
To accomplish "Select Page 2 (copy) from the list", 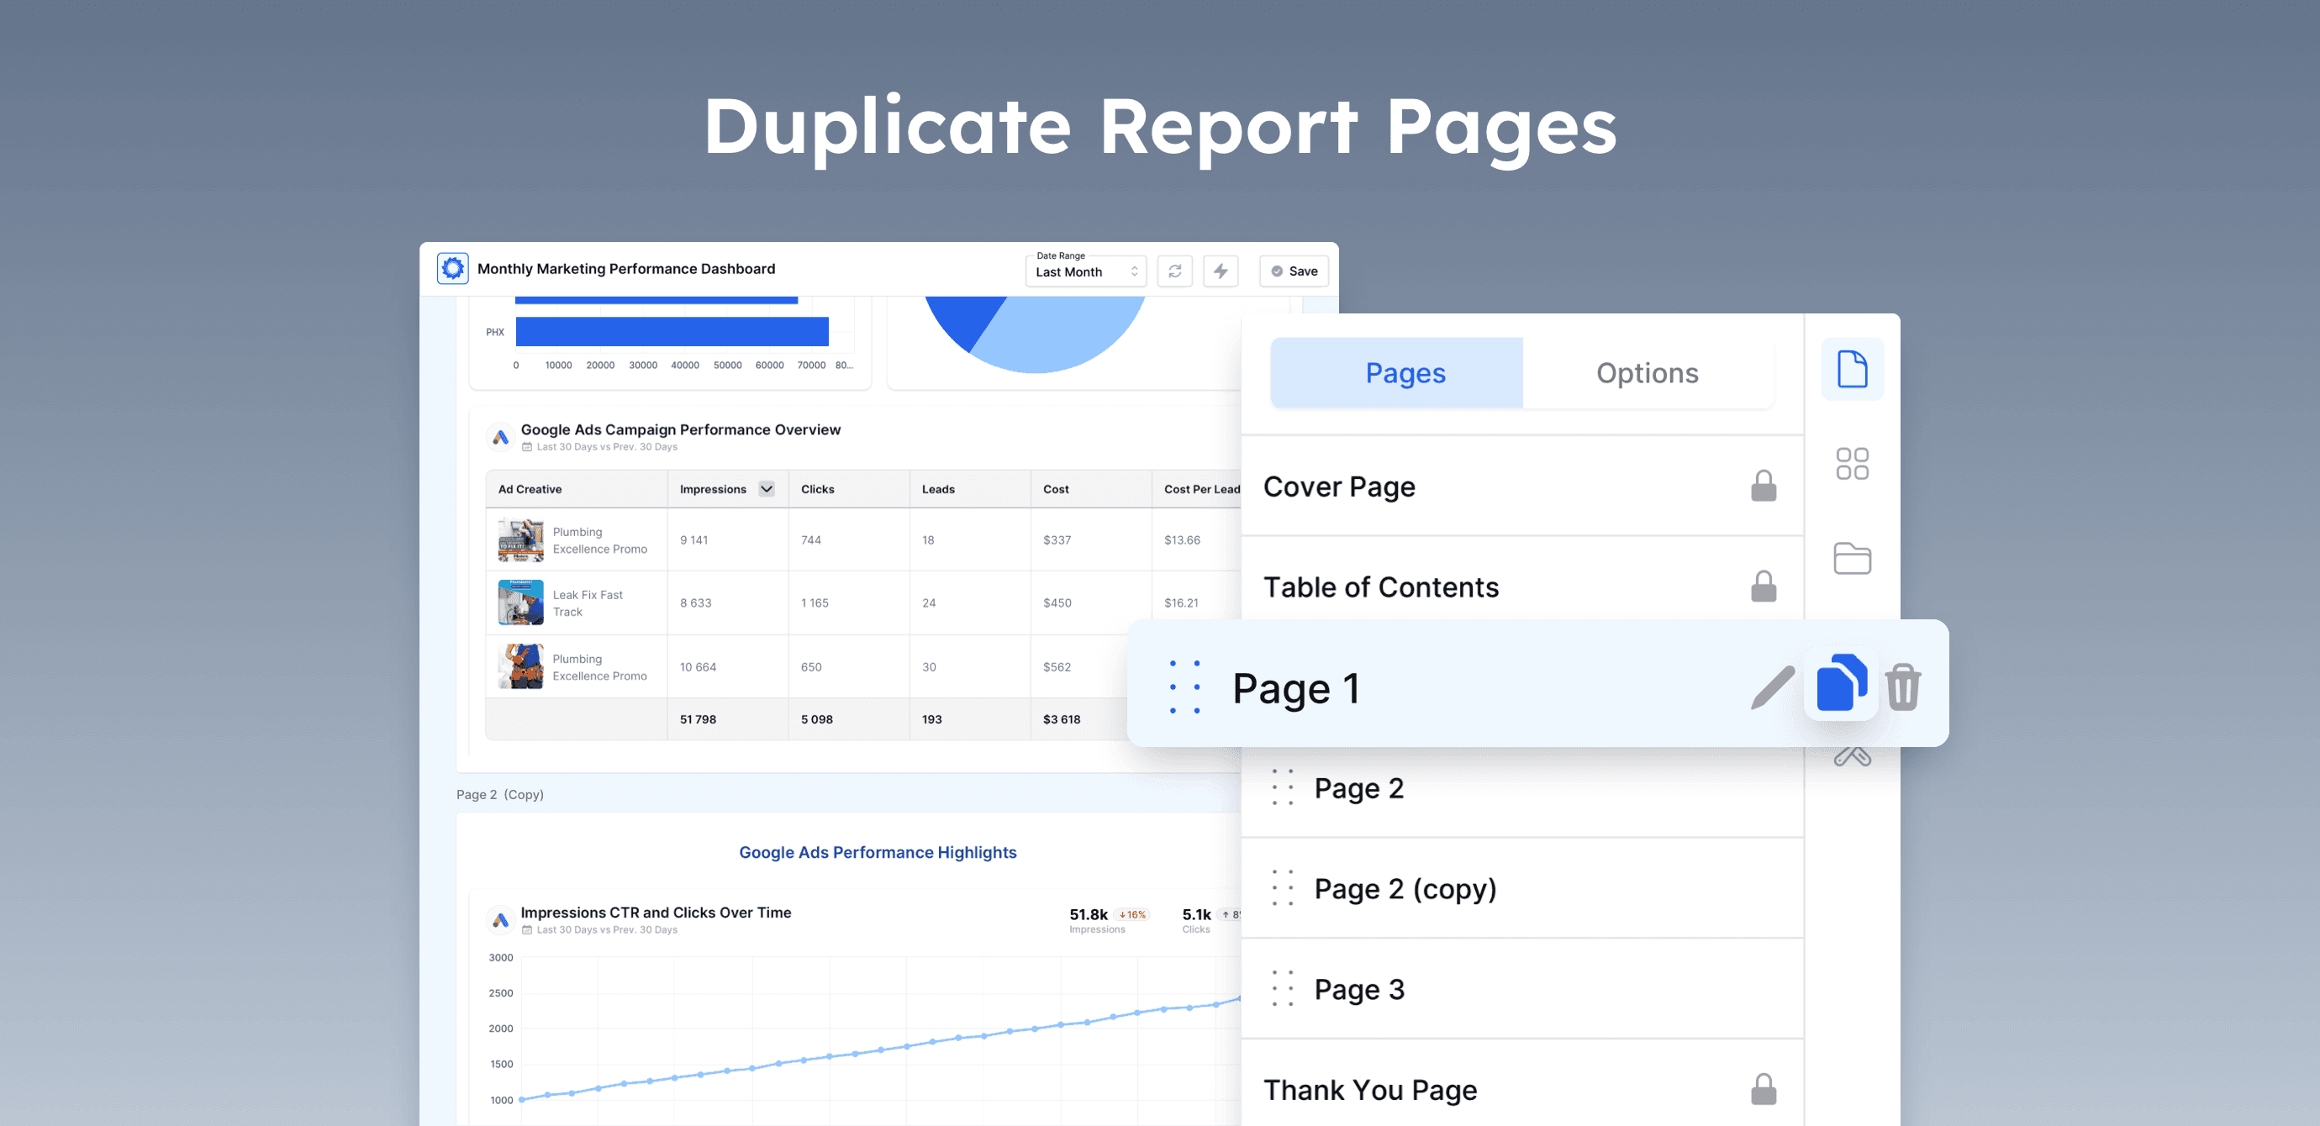I will pyautogui.click(x=1405, y=888).
